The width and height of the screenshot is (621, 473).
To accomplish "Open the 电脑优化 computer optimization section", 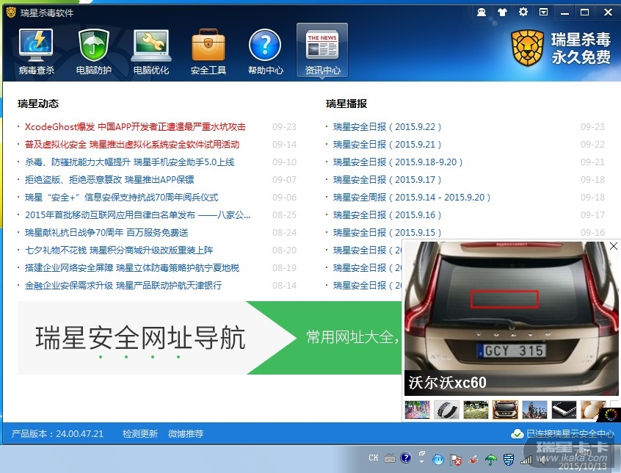I will tap(151, 51).
